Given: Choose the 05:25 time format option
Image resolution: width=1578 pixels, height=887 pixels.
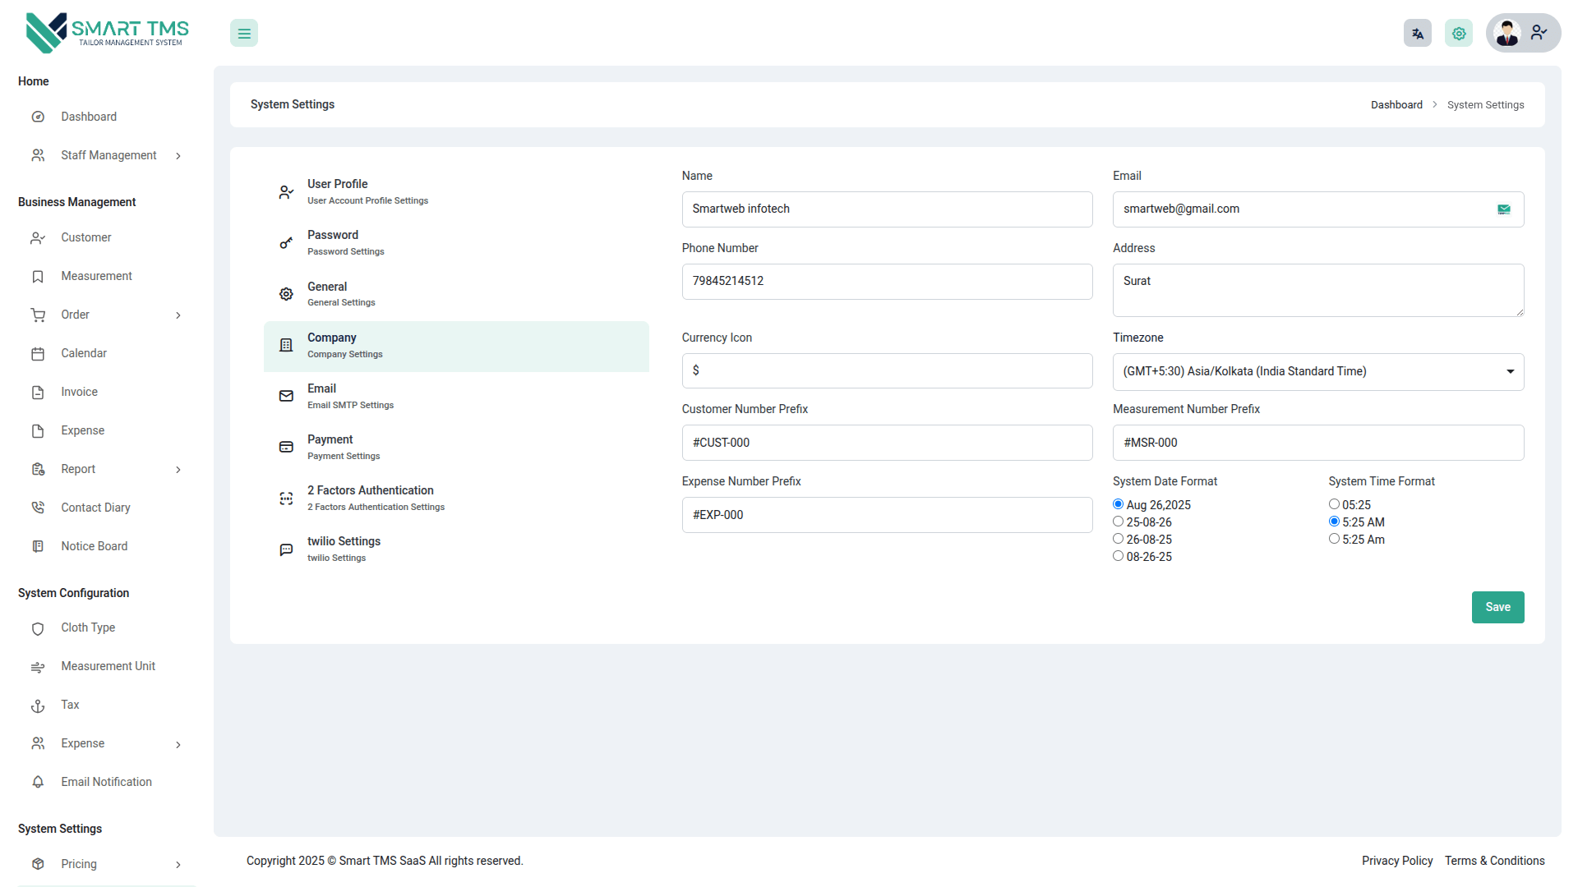Looking at the screenshot, I should 1334,504.
